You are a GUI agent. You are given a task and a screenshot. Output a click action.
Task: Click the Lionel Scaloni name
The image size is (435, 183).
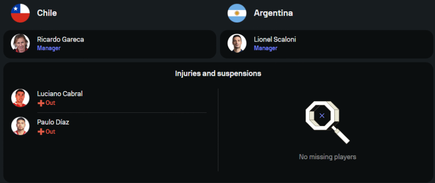coord(275,39)
